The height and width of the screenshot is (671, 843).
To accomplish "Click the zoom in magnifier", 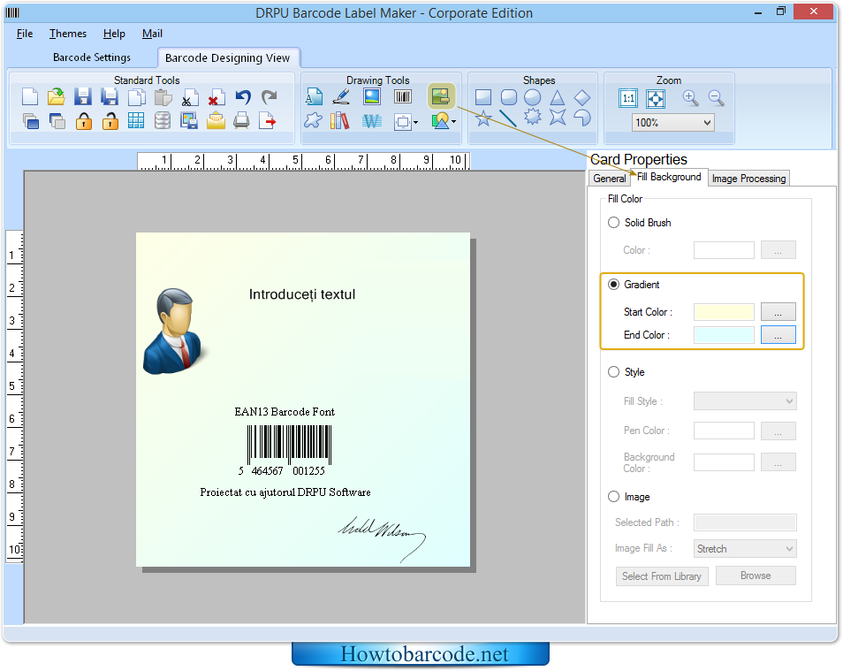I will [690, 98].
